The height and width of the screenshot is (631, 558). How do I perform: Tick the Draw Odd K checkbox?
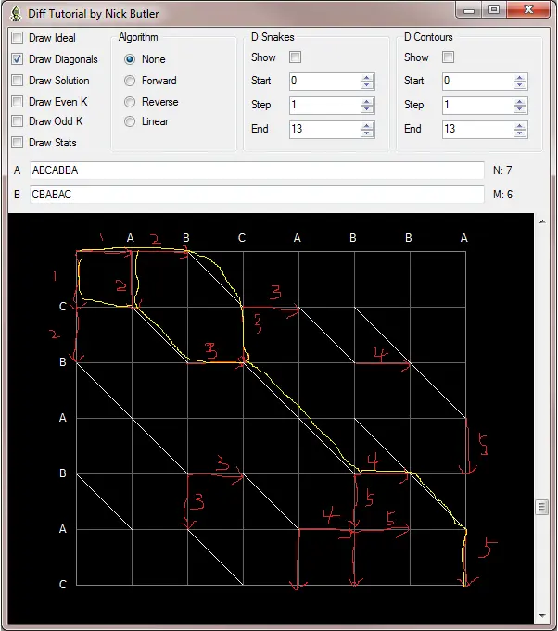[x=18, y=120]
